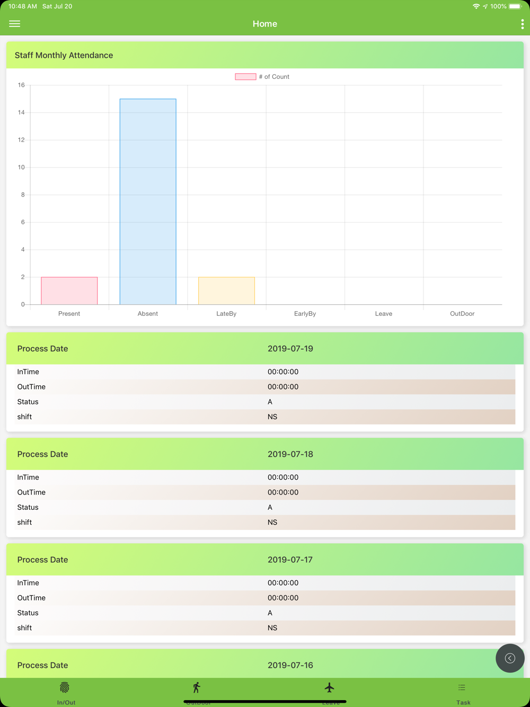Click Status row in the 2019-07-18 card
This screenshot has height=707, width=530.
265,507
